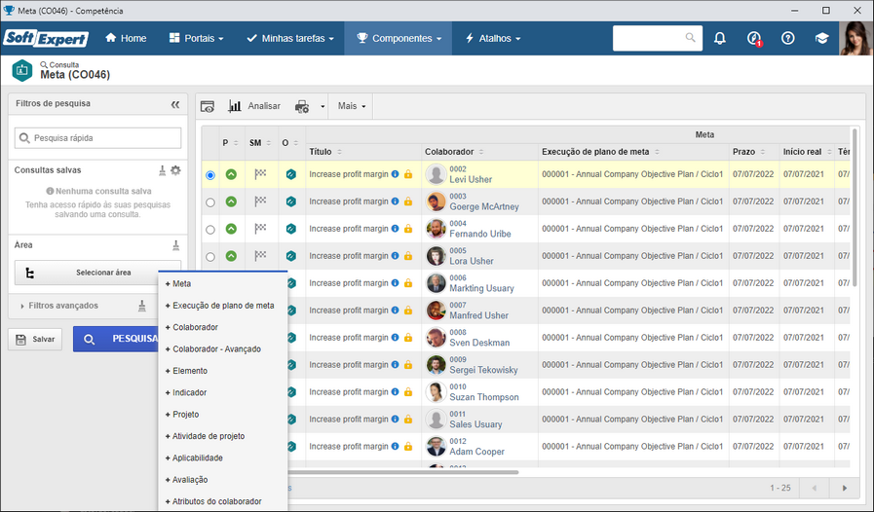The image size is (874, 512).
Task: Select the Goerge McArtney row radio button
Action: coord(210,202)
